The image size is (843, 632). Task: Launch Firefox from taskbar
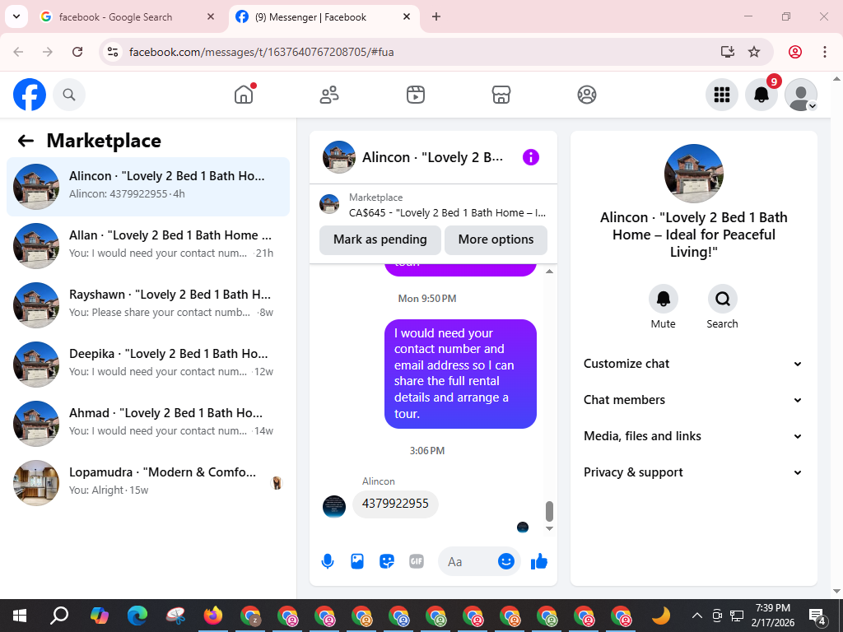[212, 616]
